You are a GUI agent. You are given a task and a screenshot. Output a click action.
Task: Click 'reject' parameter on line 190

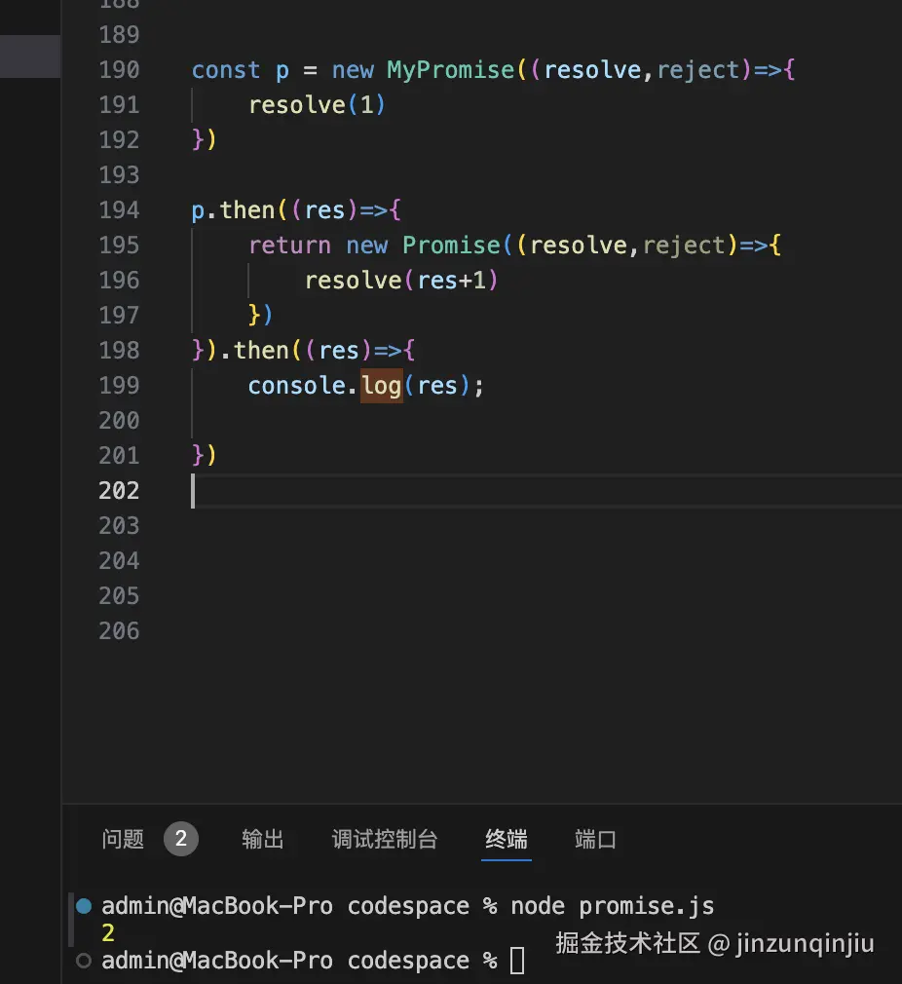[x=698, y=69]
